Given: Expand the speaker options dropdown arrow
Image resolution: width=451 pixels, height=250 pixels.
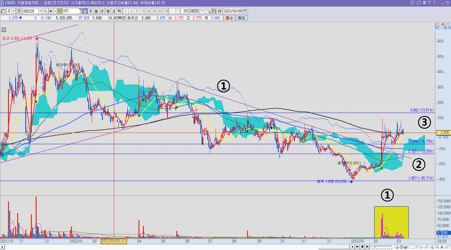Looking at the screenshot, I should pos(55,11).
